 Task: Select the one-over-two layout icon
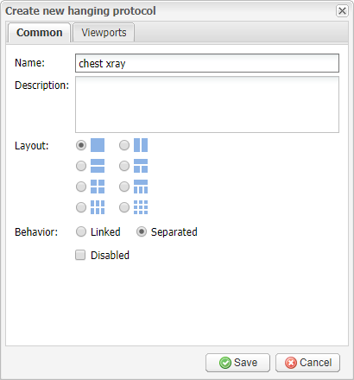[141, 166]
